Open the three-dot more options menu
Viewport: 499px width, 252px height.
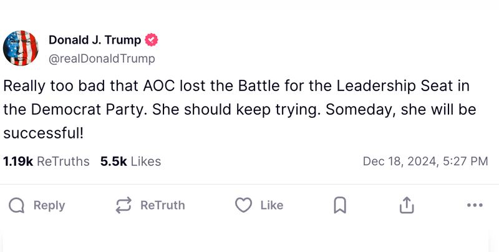pyautogui.click(x=475, y=205)
